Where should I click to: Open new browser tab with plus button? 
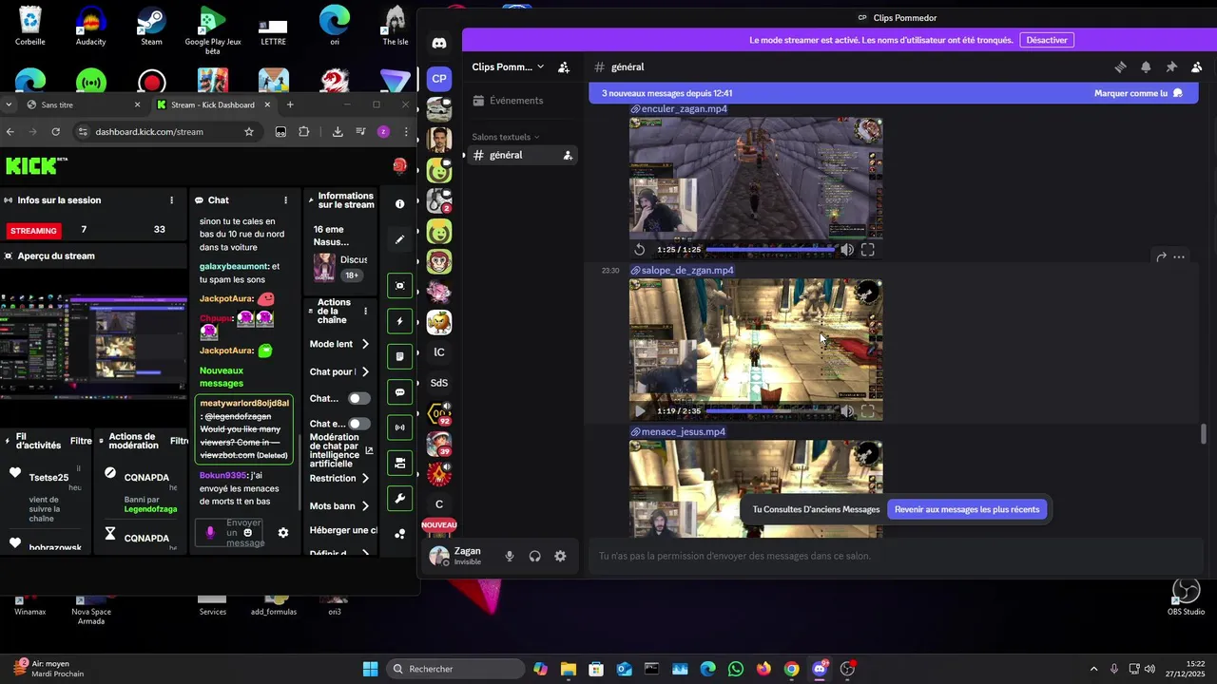coord(290,104)
